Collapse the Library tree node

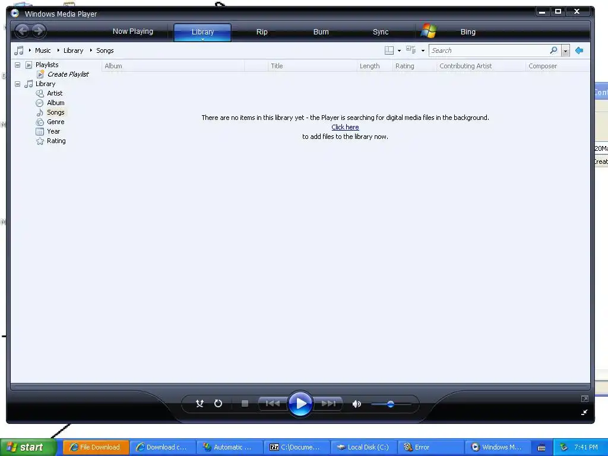[17, 84]
